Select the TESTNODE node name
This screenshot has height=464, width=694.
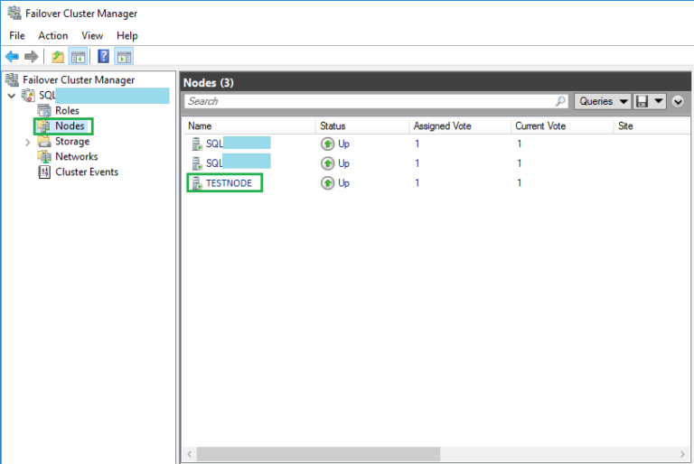(x=229, y=183)
